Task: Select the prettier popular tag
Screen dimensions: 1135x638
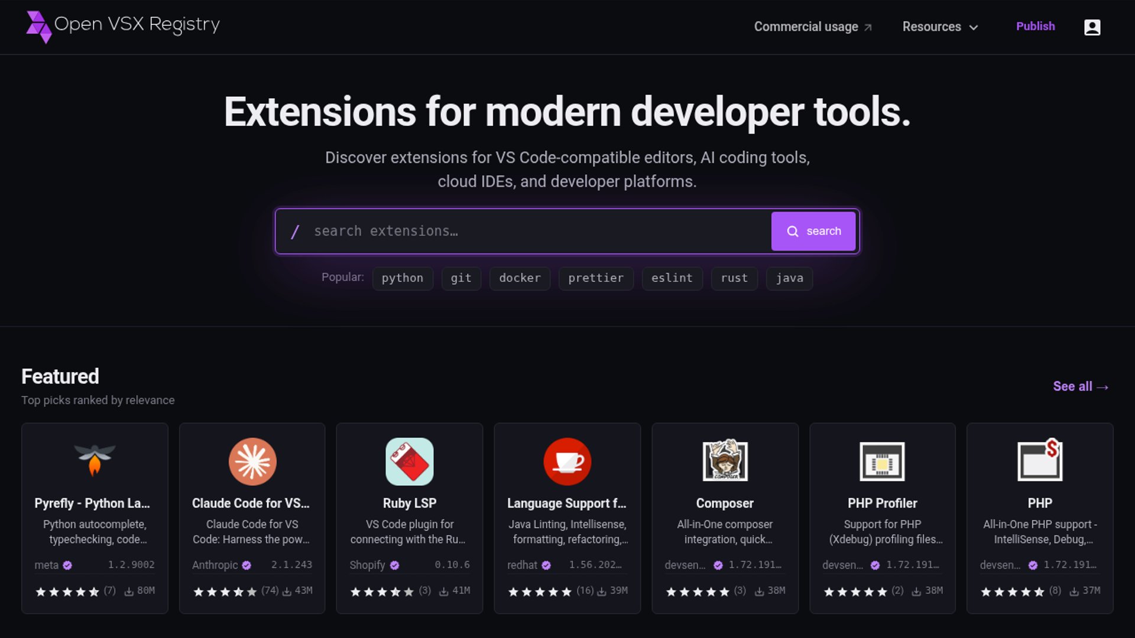Action: point(596,278)
